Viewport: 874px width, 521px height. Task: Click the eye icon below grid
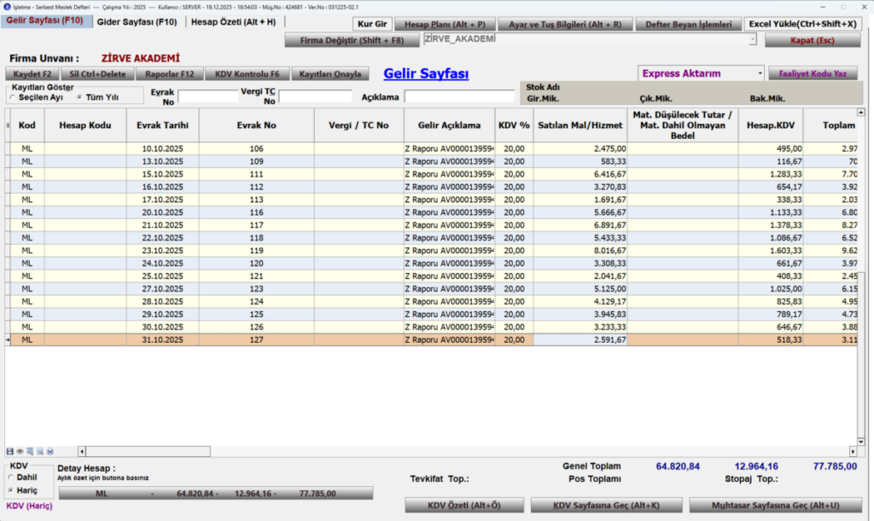point(20,451)
